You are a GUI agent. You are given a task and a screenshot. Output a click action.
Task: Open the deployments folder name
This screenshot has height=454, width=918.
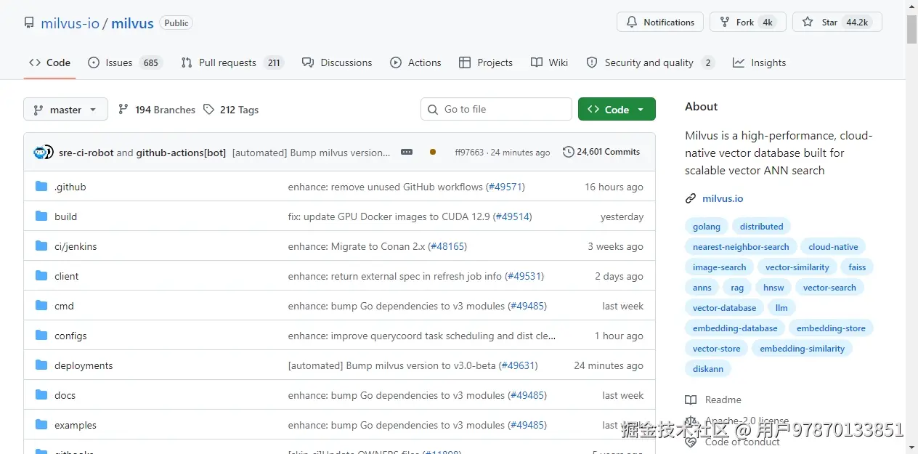[84, 365]
